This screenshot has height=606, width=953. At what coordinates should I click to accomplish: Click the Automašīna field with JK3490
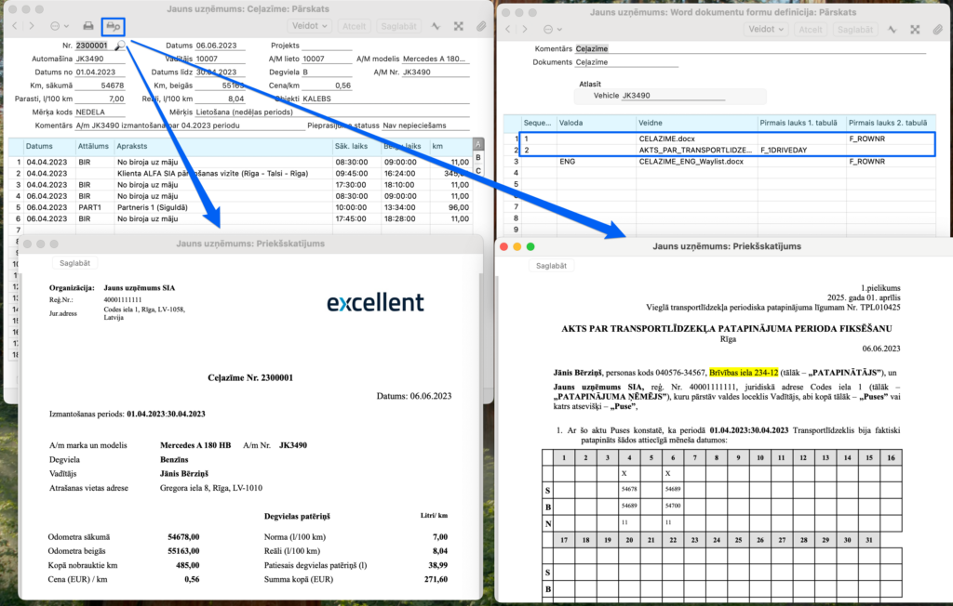(99, 59)
